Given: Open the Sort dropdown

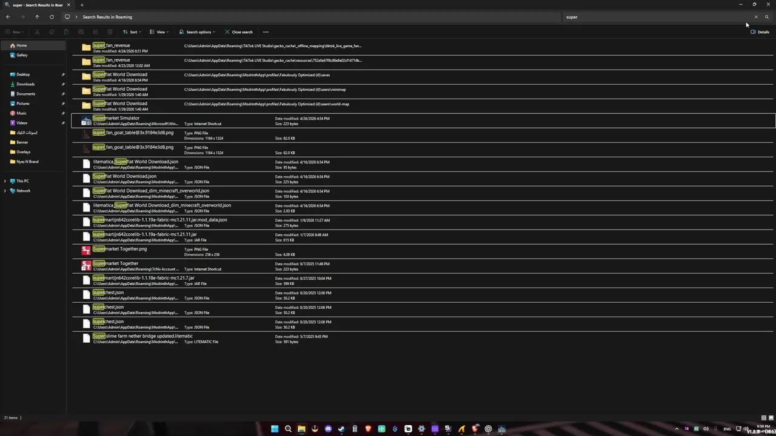Looking at the screenshot, I should pyautogui.click(x=132, y=32).
